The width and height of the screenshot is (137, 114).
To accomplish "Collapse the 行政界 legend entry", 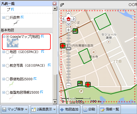I will [x=4, y=17].
